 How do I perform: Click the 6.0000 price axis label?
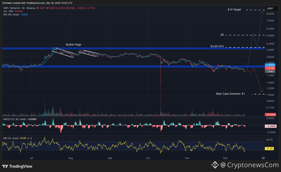270,29
